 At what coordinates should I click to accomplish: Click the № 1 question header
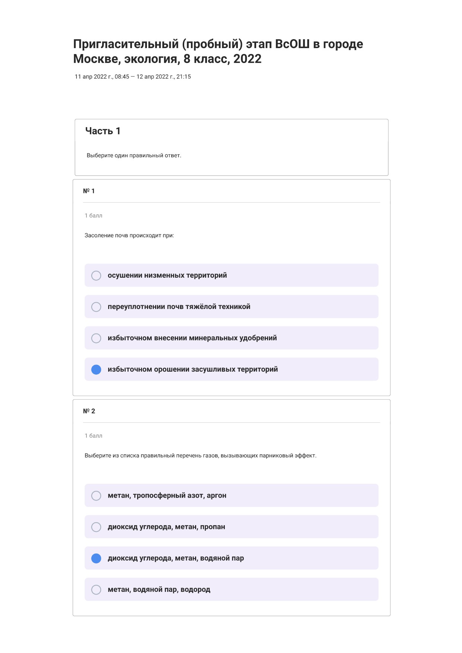[89, 191]
